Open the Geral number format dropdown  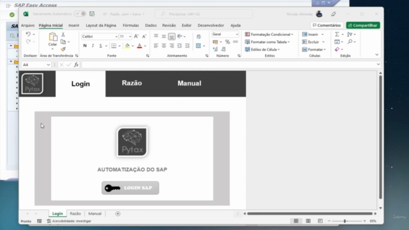[237, 34]
